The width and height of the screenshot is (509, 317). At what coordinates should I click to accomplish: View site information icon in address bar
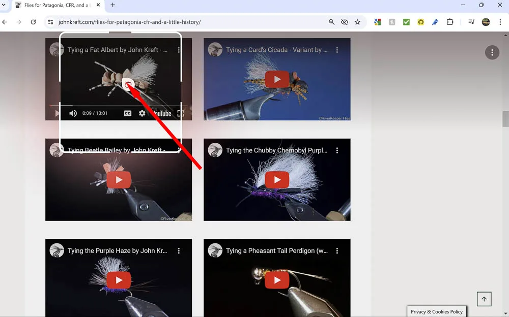click(x=50, y=22)
